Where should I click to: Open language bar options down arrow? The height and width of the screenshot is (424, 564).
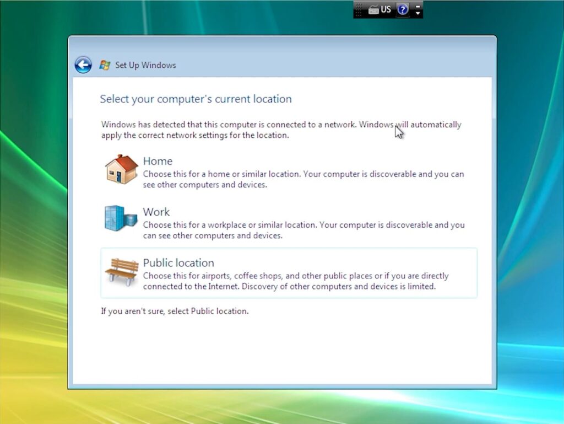coord(417,13)
